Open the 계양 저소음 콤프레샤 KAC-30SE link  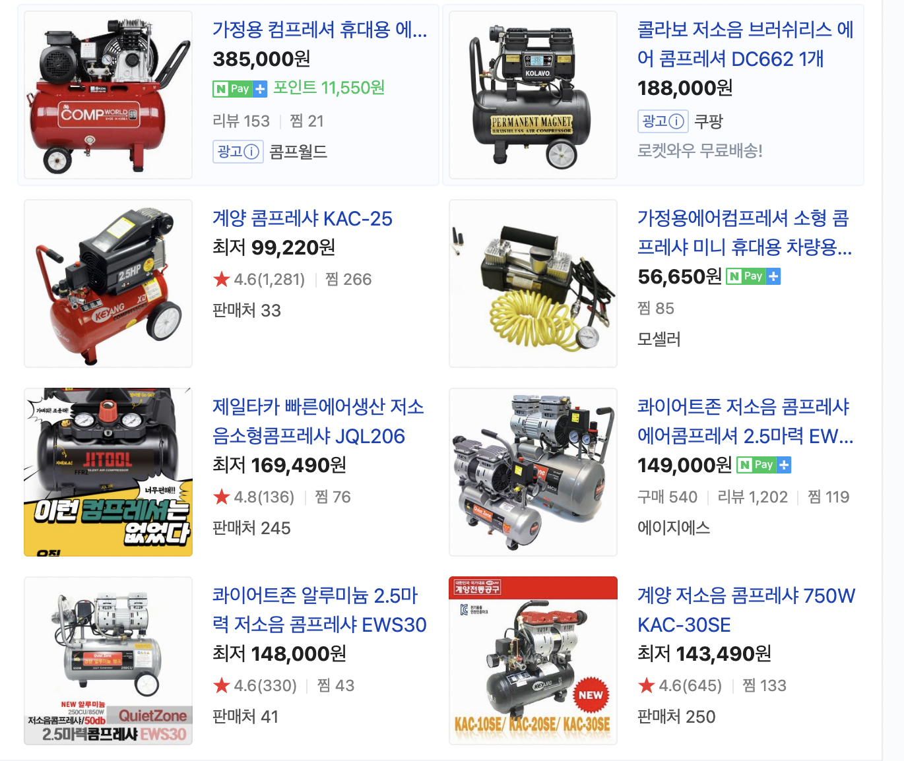[746, 610]
